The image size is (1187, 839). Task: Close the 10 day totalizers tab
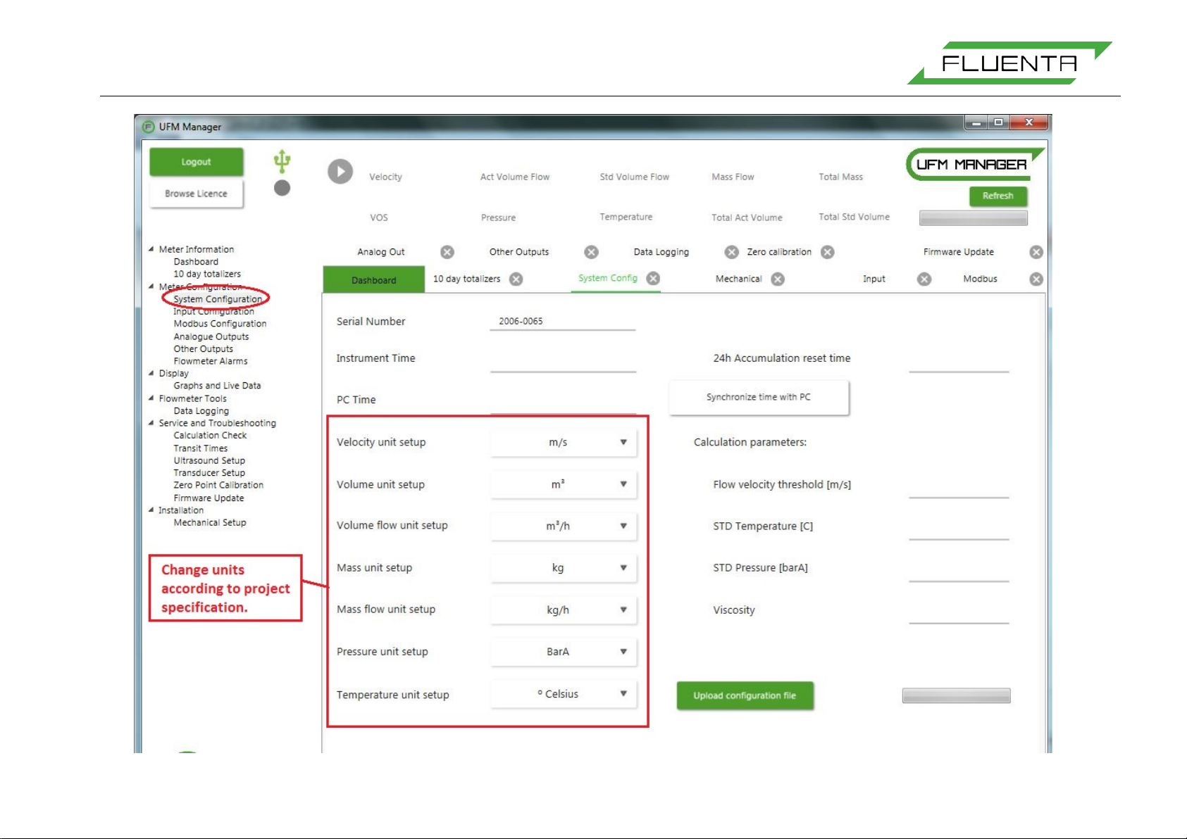tap(516, 279)
